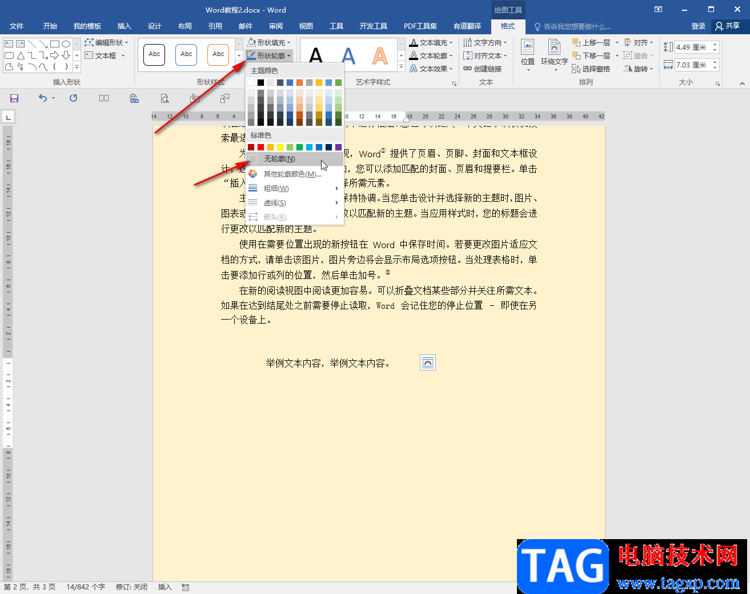Image resolution: width=750 pixels, height=594 pixels.
Task: Click the Undo arrow icon
Action: [x=43, y=98]
